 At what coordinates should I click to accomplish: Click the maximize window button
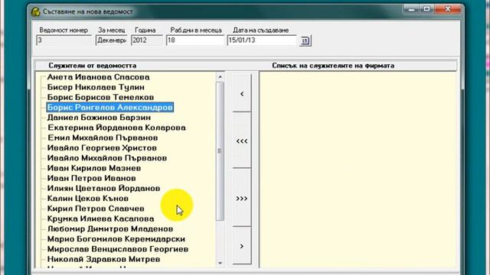426,9
